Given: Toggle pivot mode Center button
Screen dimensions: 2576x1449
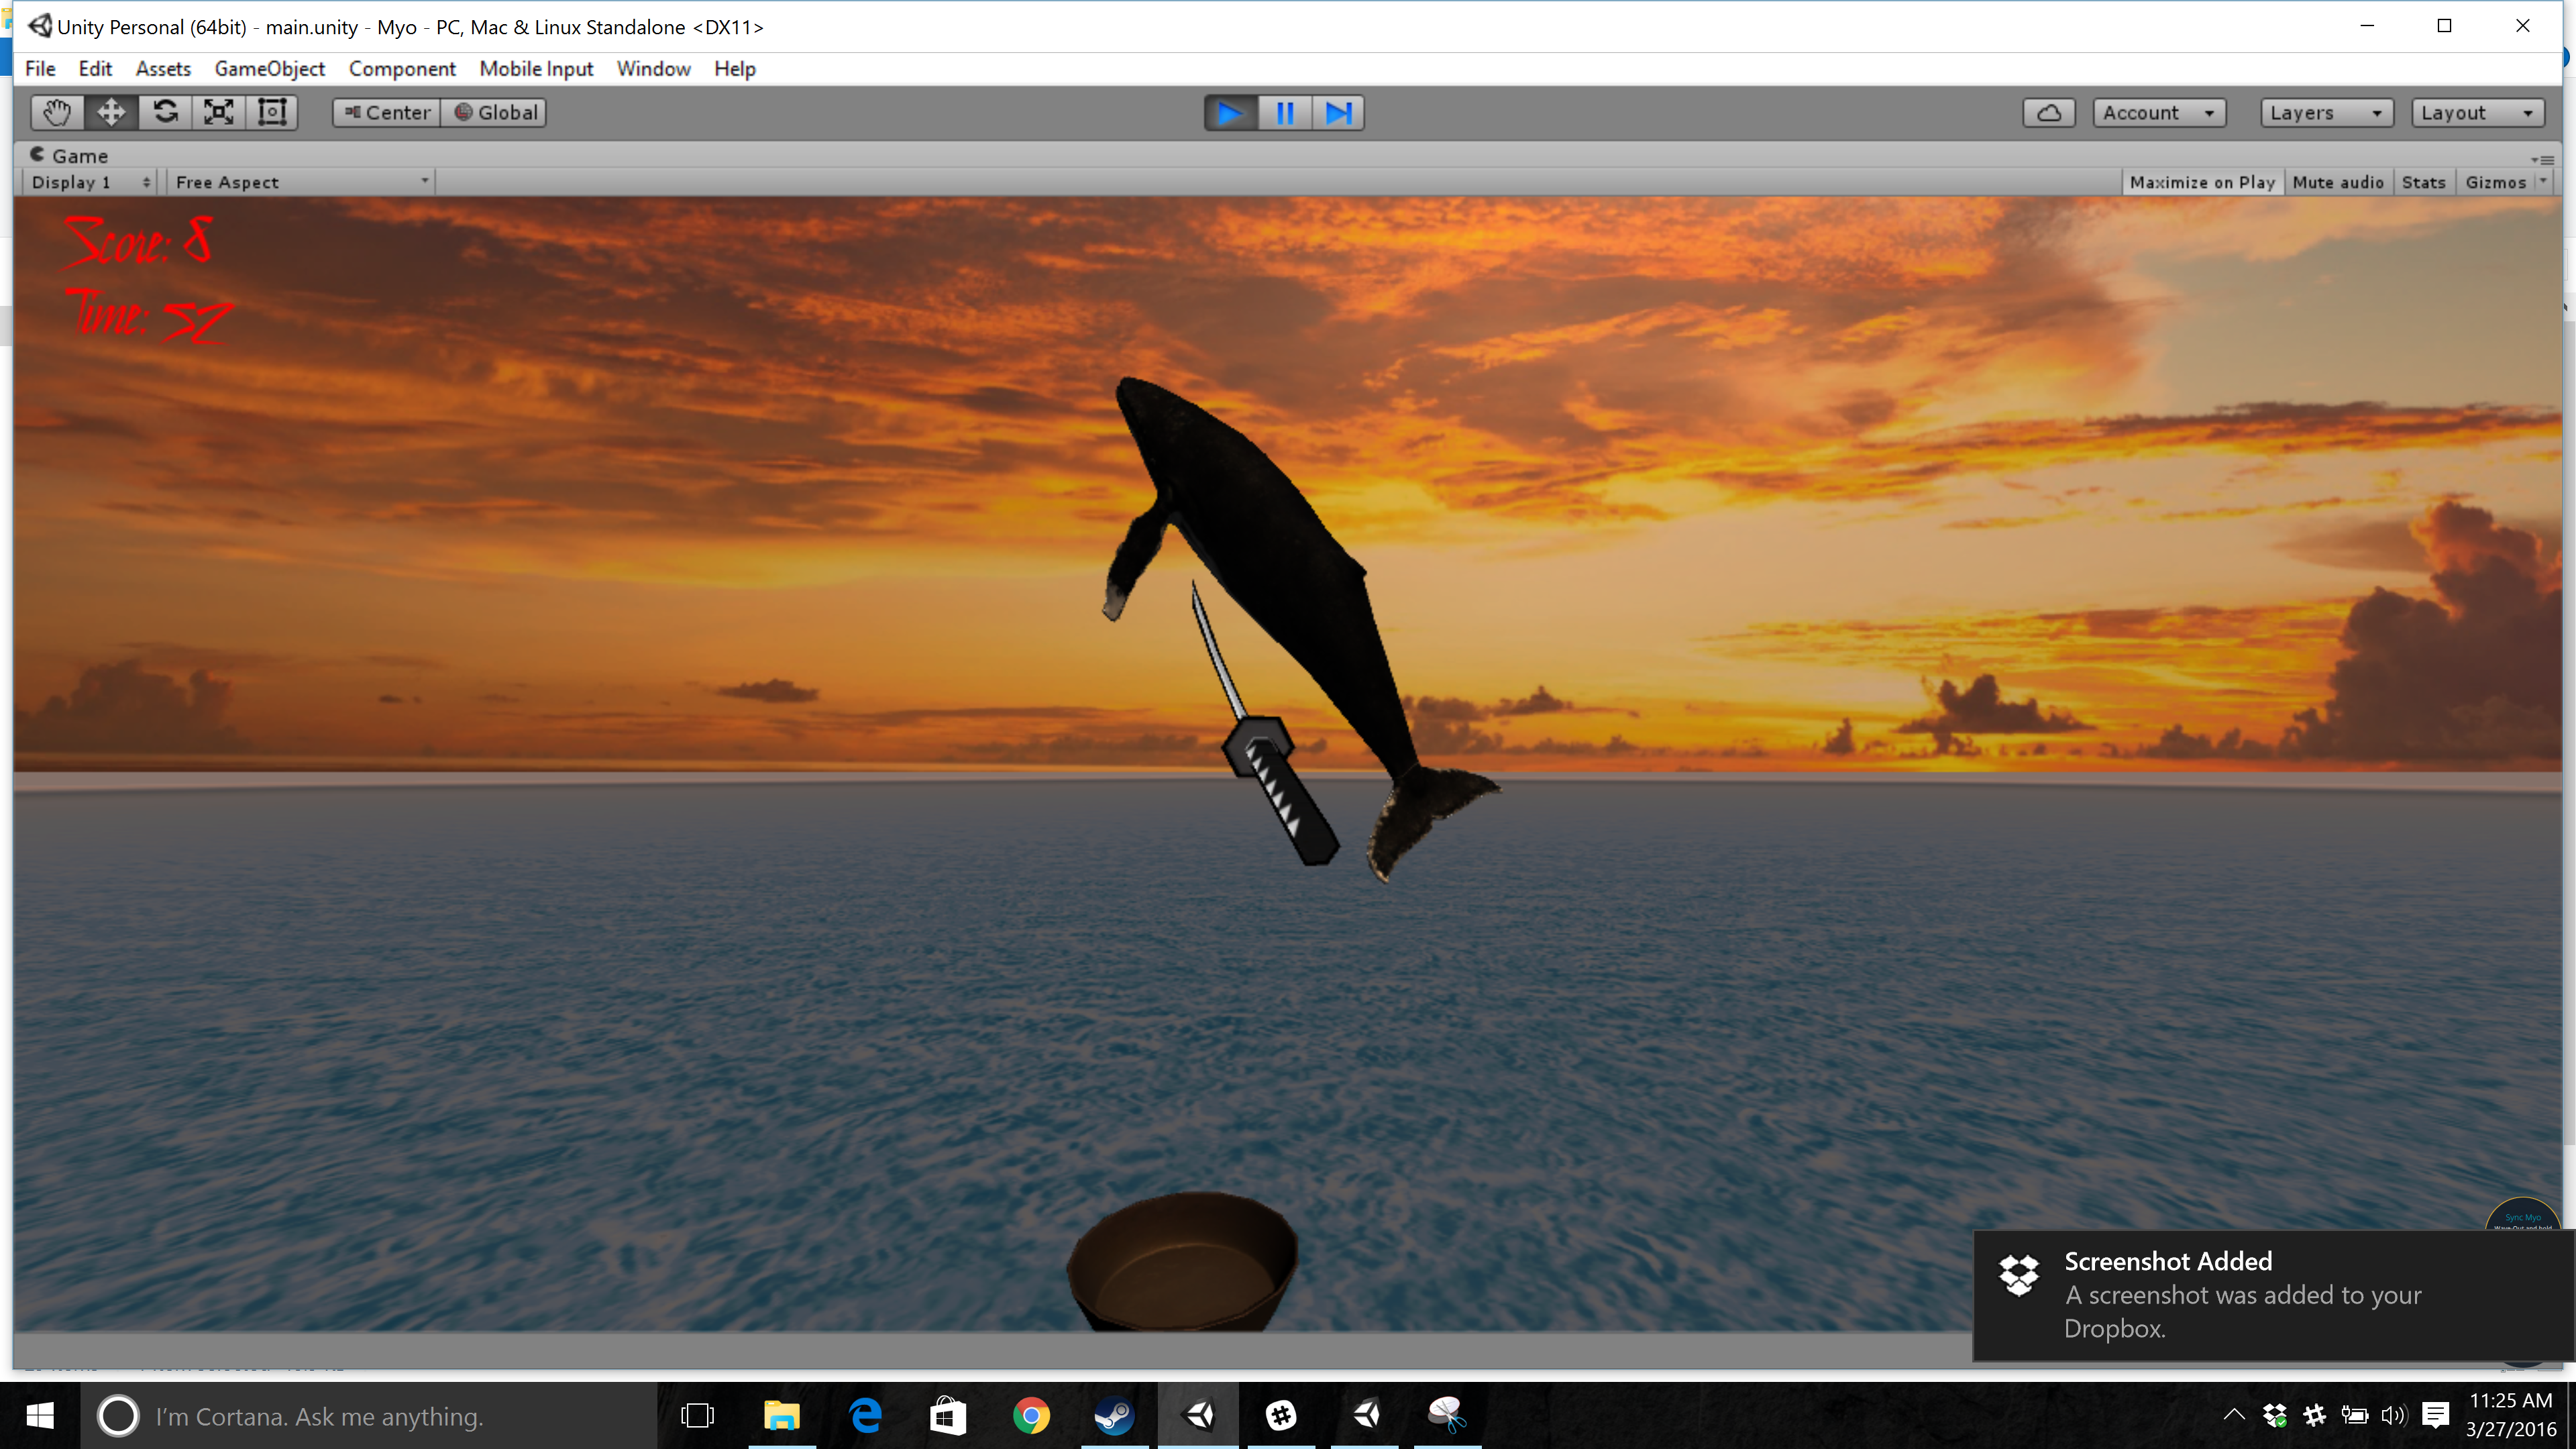Looking at the screenshot, I should point(387,112).
